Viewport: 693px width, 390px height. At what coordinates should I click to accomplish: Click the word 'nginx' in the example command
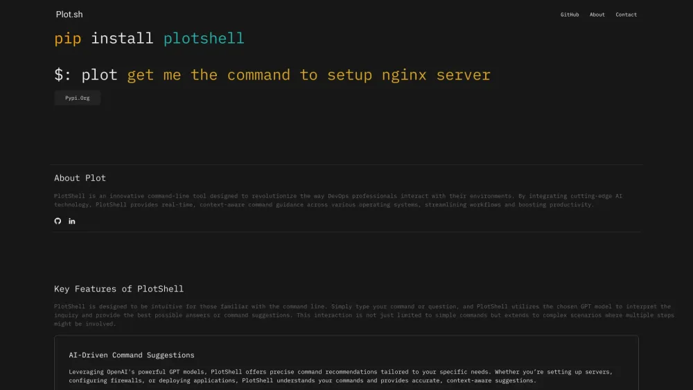(404, 75)
